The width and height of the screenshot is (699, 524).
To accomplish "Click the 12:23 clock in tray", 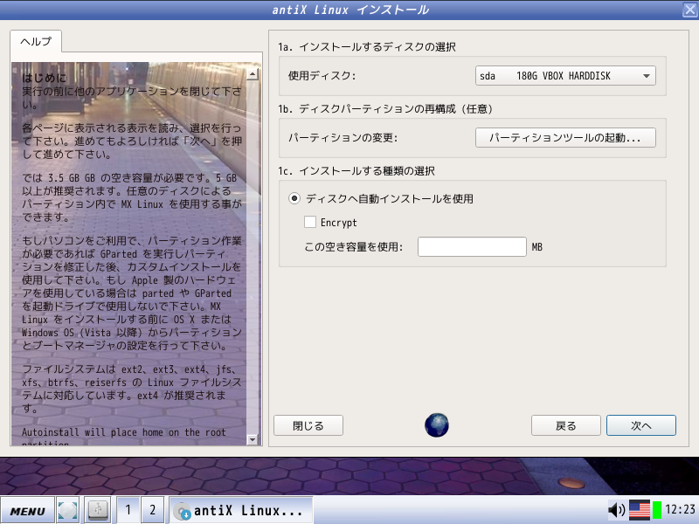I will [680, 509].
